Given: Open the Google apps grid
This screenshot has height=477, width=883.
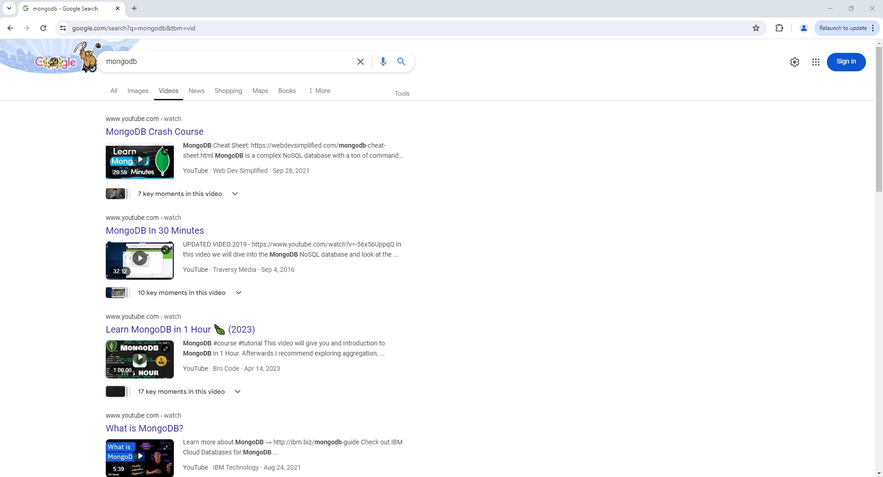Looking at the screenshot, I should [x=815, y=62].
